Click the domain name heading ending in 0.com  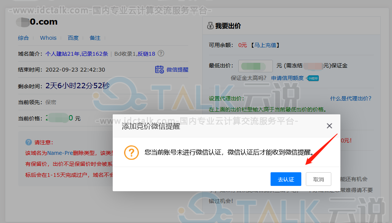[x=37, y=22]
